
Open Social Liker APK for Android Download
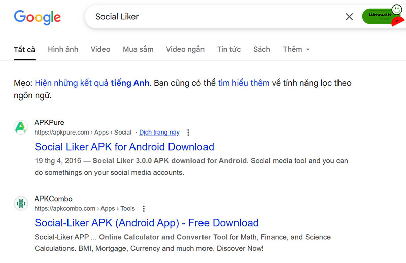(124, 147)
